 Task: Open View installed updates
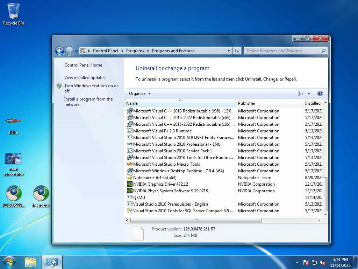[x=85, y=77]
